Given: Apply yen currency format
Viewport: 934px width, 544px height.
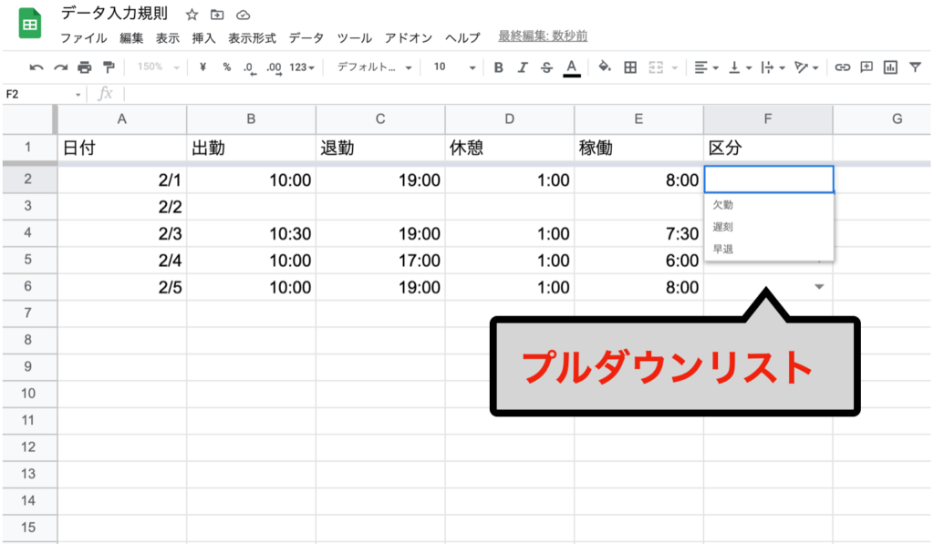Looking at the screenshot, I should click(x=202, y=67).
